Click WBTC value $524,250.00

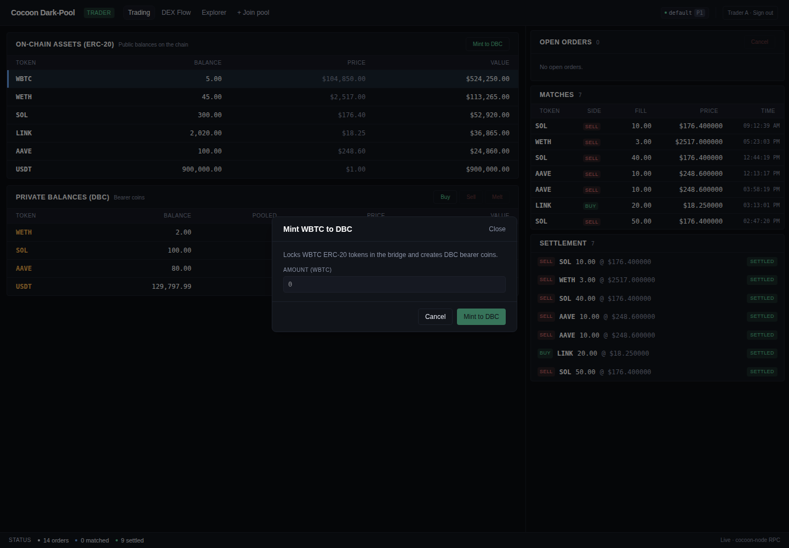(x=488, y=79)
